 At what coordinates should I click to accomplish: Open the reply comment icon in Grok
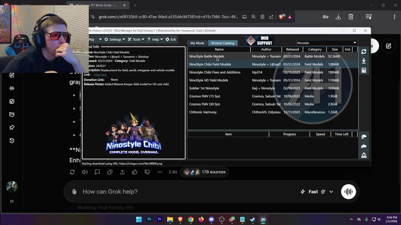coord(97,172)
